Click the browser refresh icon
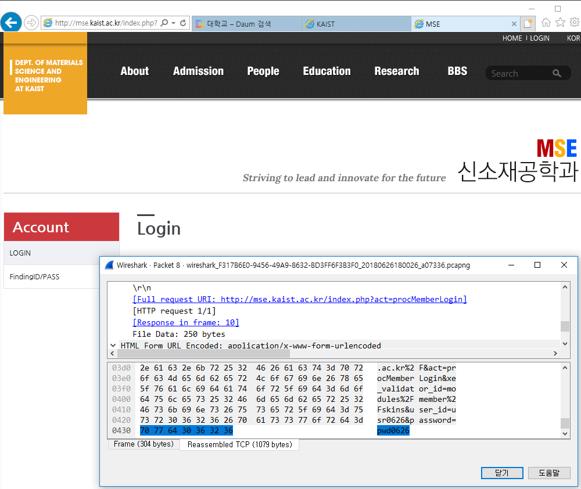 point(183,23)
